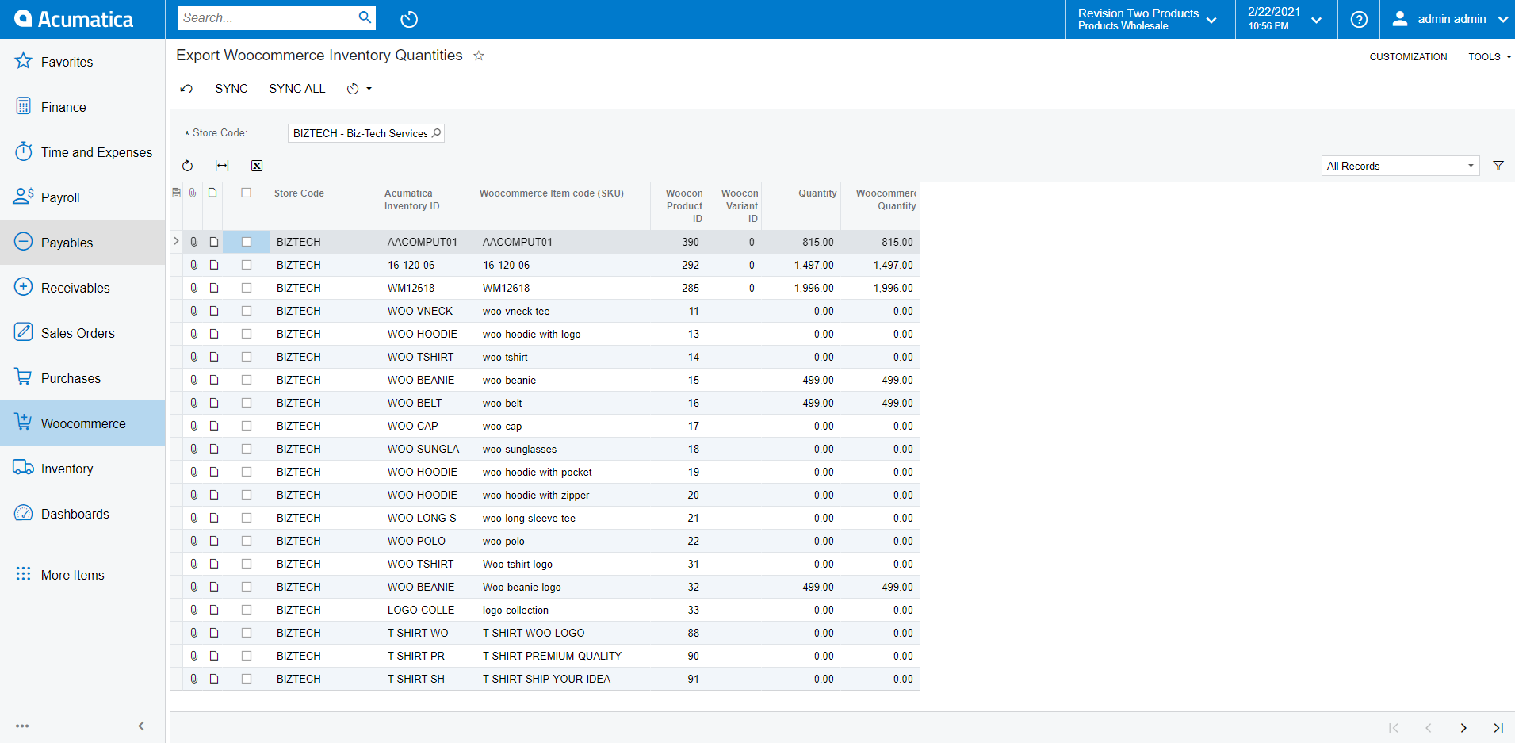Screen dimensions: 1515x743
Task: Click the export to Excel icon
Action: pos(257,166)
